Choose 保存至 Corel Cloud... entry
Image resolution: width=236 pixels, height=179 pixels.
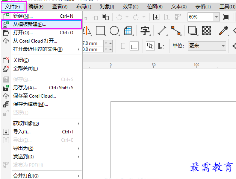coord(42,96)
